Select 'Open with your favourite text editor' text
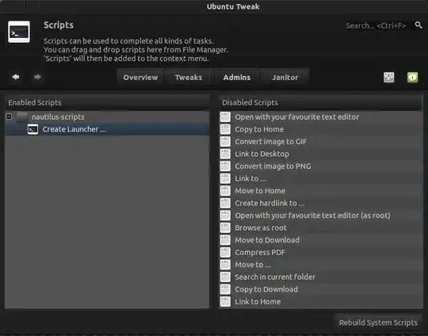 (297, 116)
